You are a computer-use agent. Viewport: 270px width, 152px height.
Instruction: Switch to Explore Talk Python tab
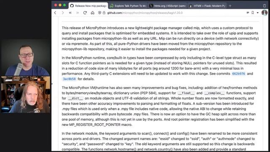coord(128,6)
